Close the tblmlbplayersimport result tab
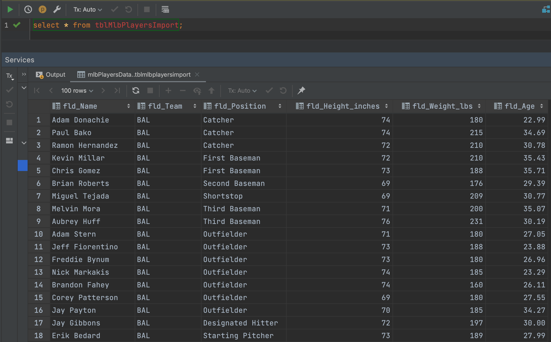Screen dimensions: 551x342 point(197,74)
